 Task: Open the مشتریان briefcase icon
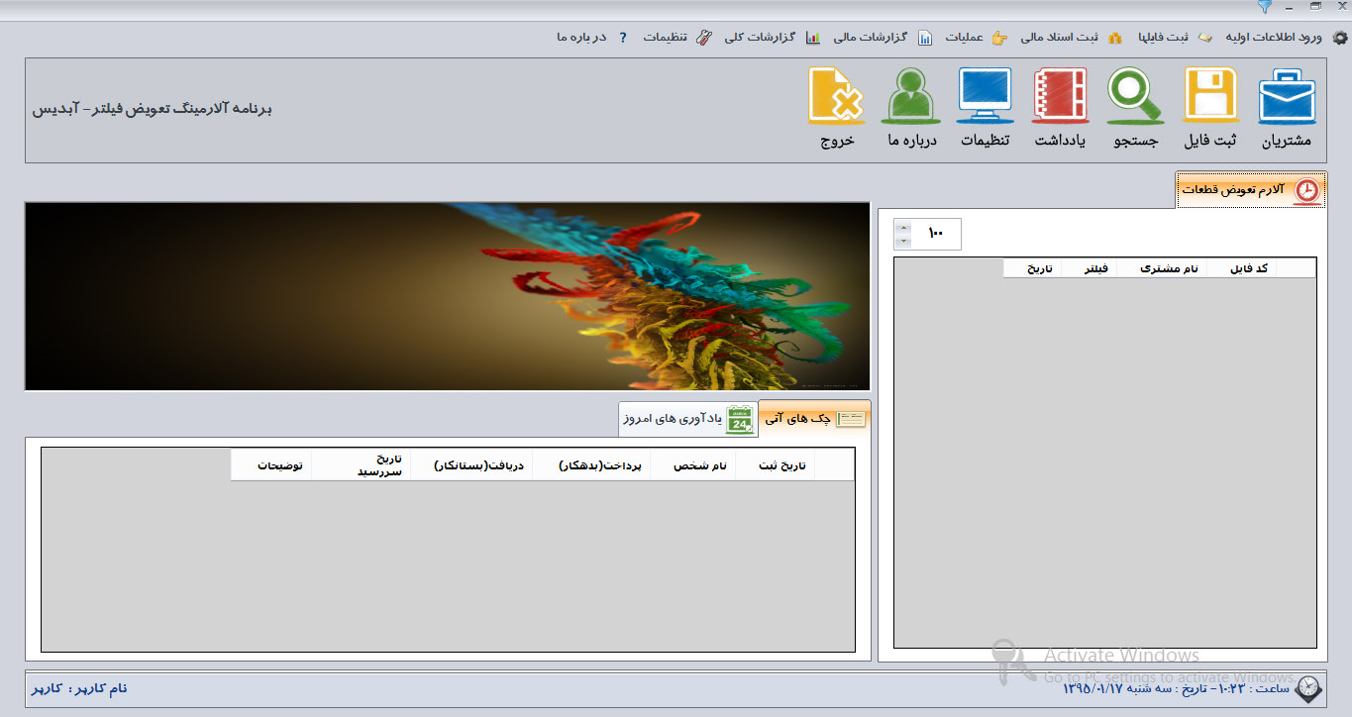tap(1287, 97)
